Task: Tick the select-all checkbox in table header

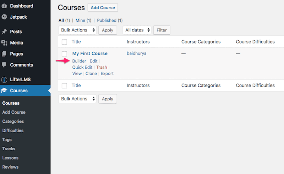Action: pos(64,42)
